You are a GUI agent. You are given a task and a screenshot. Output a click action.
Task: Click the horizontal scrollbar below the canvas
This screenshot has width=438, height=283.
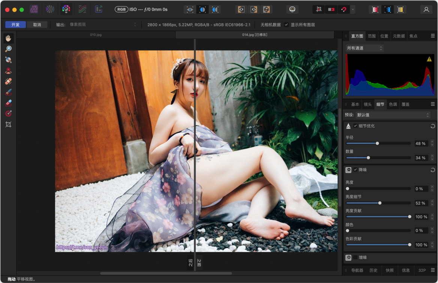166,274
